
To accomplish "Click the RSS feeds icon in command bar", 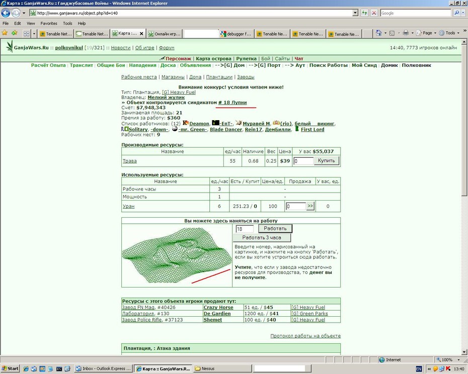I will click(x=392, y=33).
